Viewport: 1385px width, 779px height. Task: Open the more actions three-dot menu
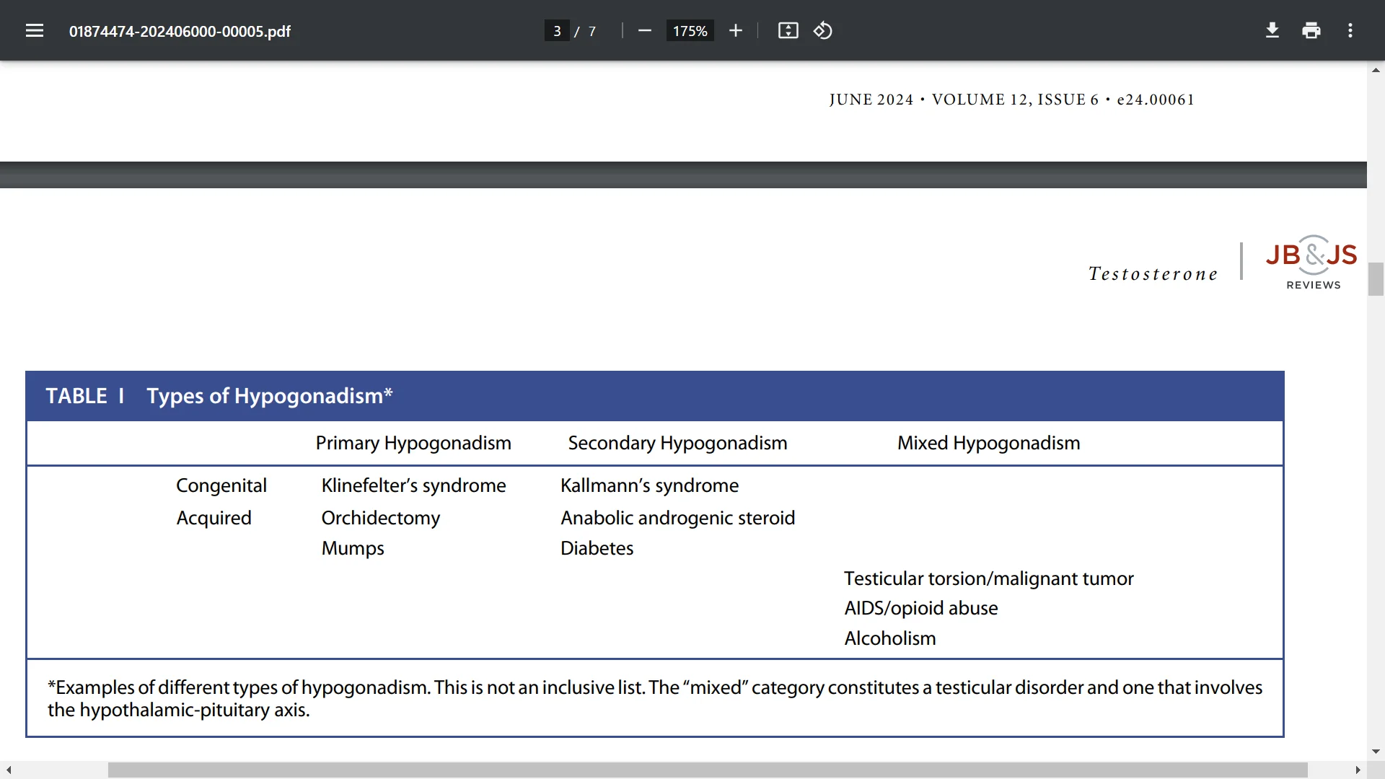1350,31
